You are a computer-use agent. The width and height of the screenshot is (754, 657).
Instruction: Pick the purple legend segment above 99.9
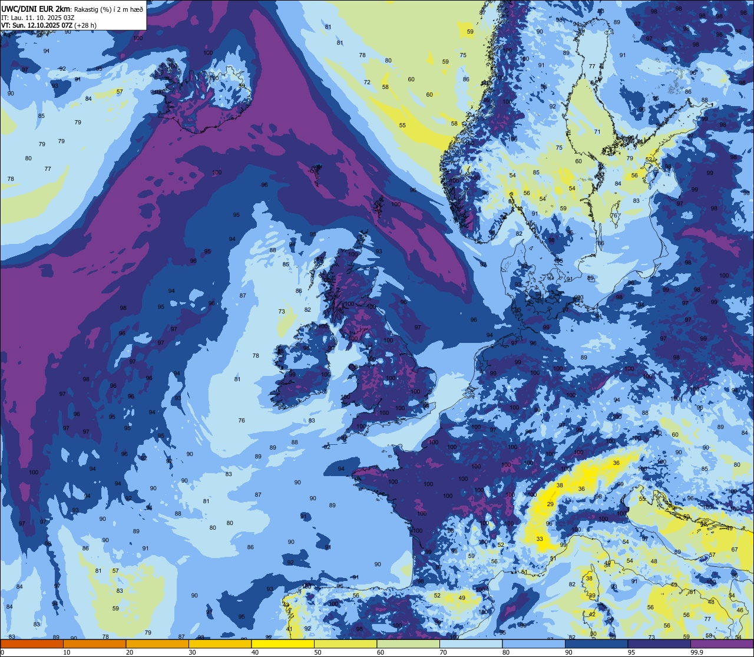tap(722, 644)
